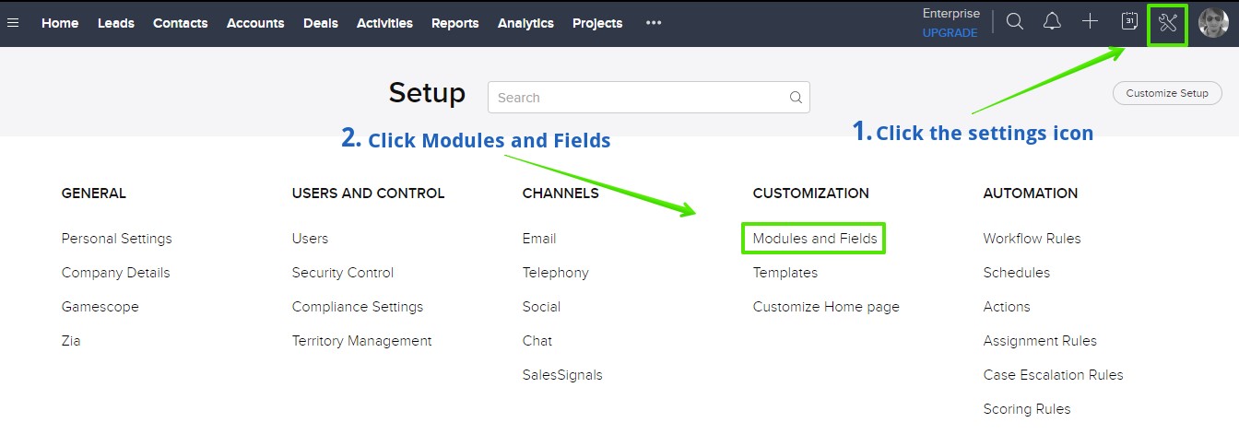Go to the Home tab
Image resolution: width=1239 pixels, height=446 pixels.
60,23
